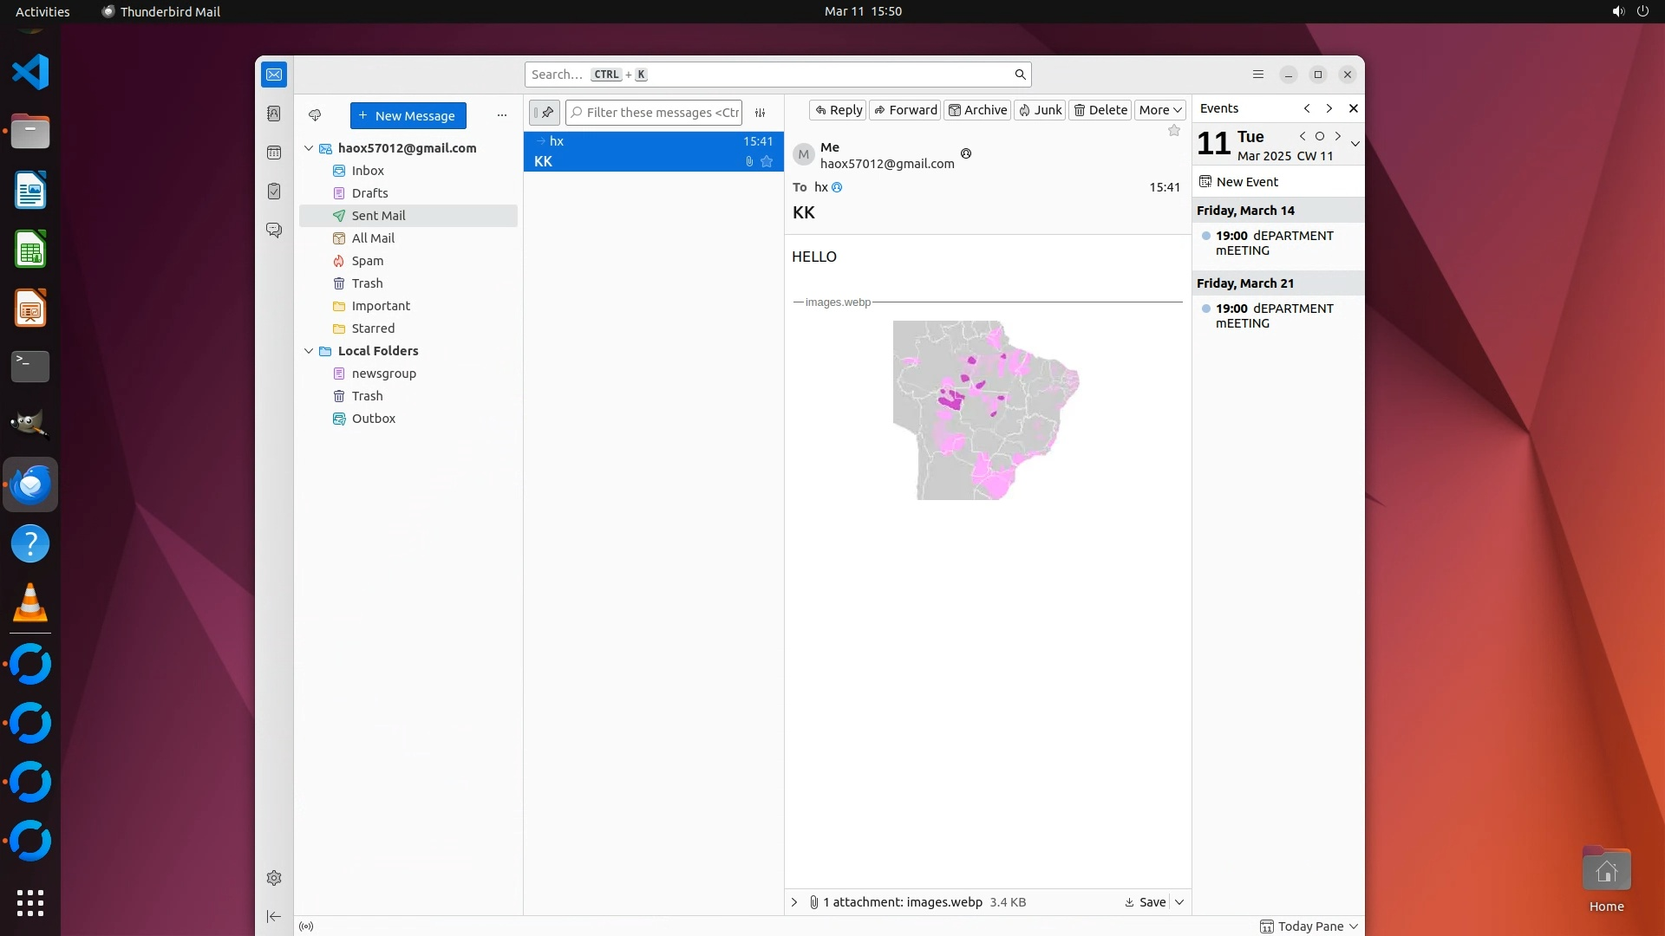Open the More actions dropdown
The image size is (1665, 936).
pyautogui.click(x=1159, y=110)
